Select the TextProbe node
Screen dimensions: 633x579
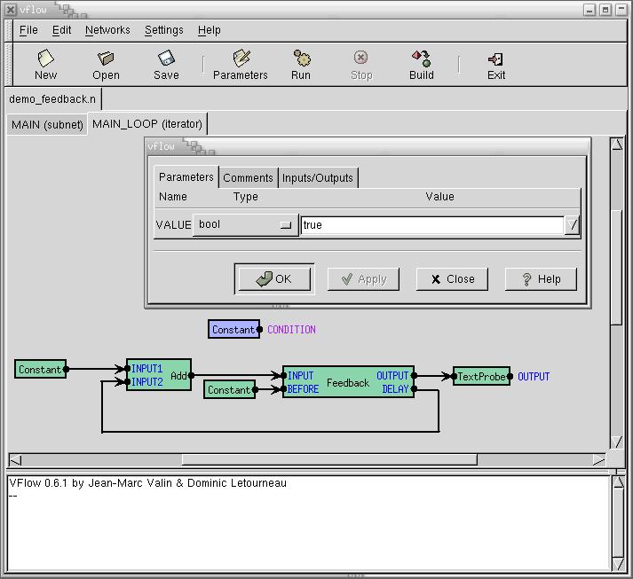(481, 377)
